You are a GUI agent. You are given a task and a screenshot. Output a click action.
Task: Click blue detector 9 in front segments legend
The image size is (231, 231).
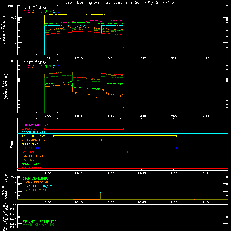pos(59,12)
